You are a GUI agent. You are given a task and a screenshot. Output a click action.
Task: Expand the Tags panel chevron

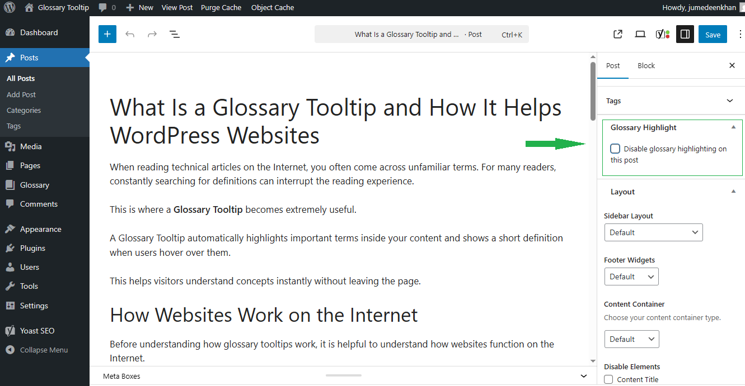[x=729, y=101]
